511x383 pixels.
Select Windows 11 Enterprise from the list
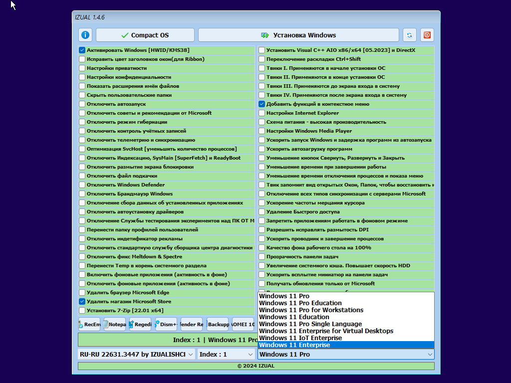(345, 345)
